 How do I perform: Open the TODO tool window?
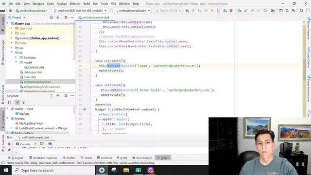point(86,157)
